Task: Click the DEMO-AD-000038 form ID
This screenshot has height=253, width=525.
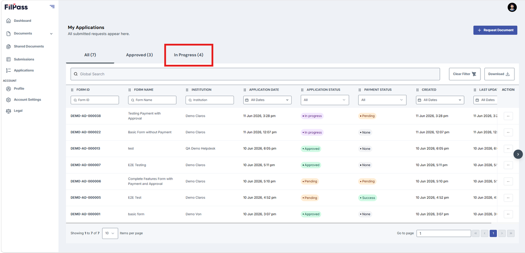Action: click(x=86, y=116)
